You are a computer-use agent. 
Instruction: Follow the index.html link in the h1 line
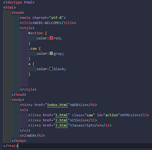[57, 105]
